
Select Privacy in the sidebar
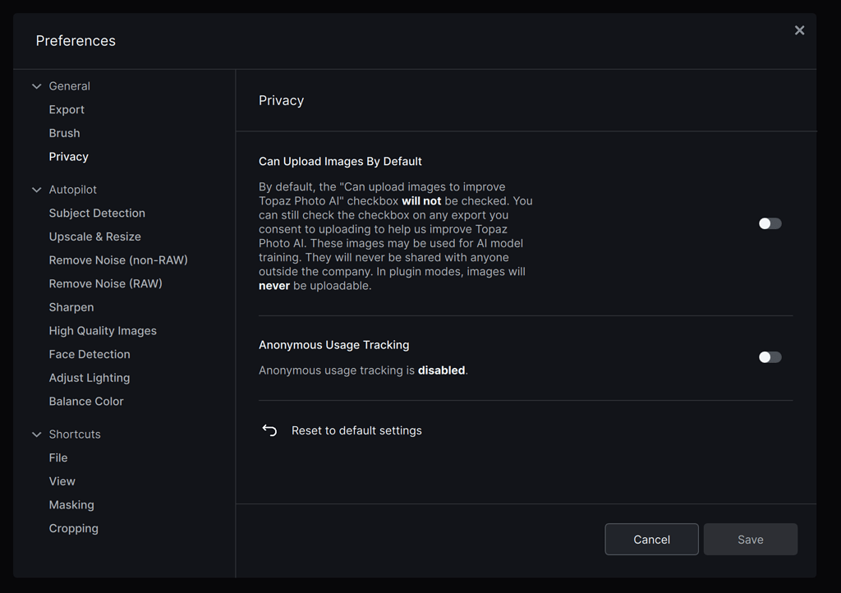[69, 156]
